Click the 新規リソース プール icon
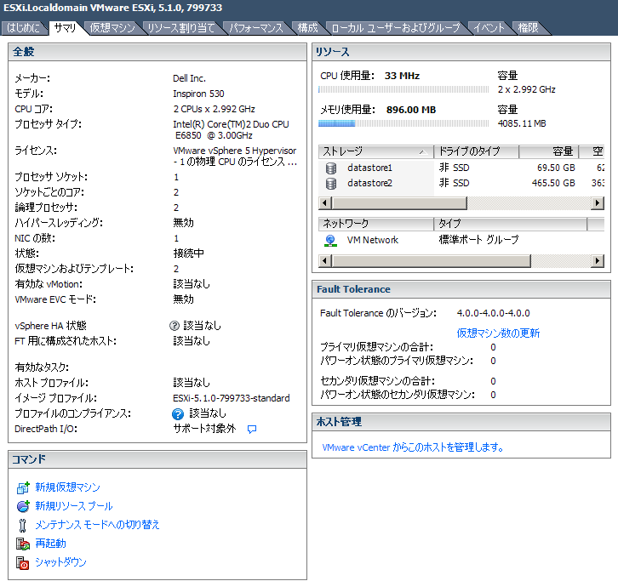The image size is (618, 581). tap(23, 506)
